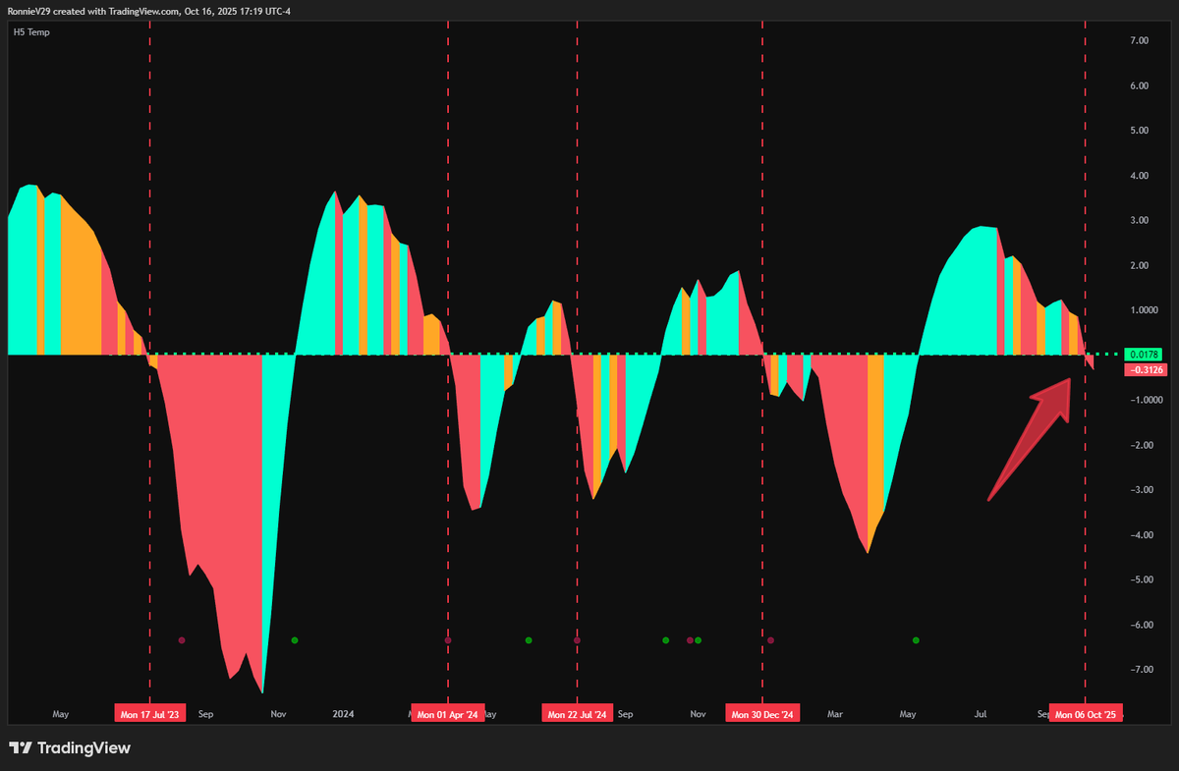
Task: Click the last green signal dot above May 2025
Action: tap(916, 640)
